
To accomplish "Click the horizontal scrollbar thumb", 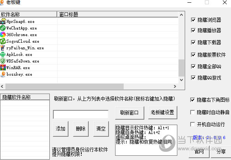I will (65, 86).
